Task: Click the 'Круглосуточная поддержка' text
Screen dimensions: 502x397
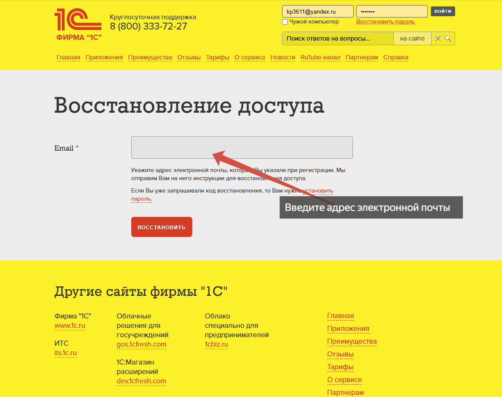Action: 153,17
